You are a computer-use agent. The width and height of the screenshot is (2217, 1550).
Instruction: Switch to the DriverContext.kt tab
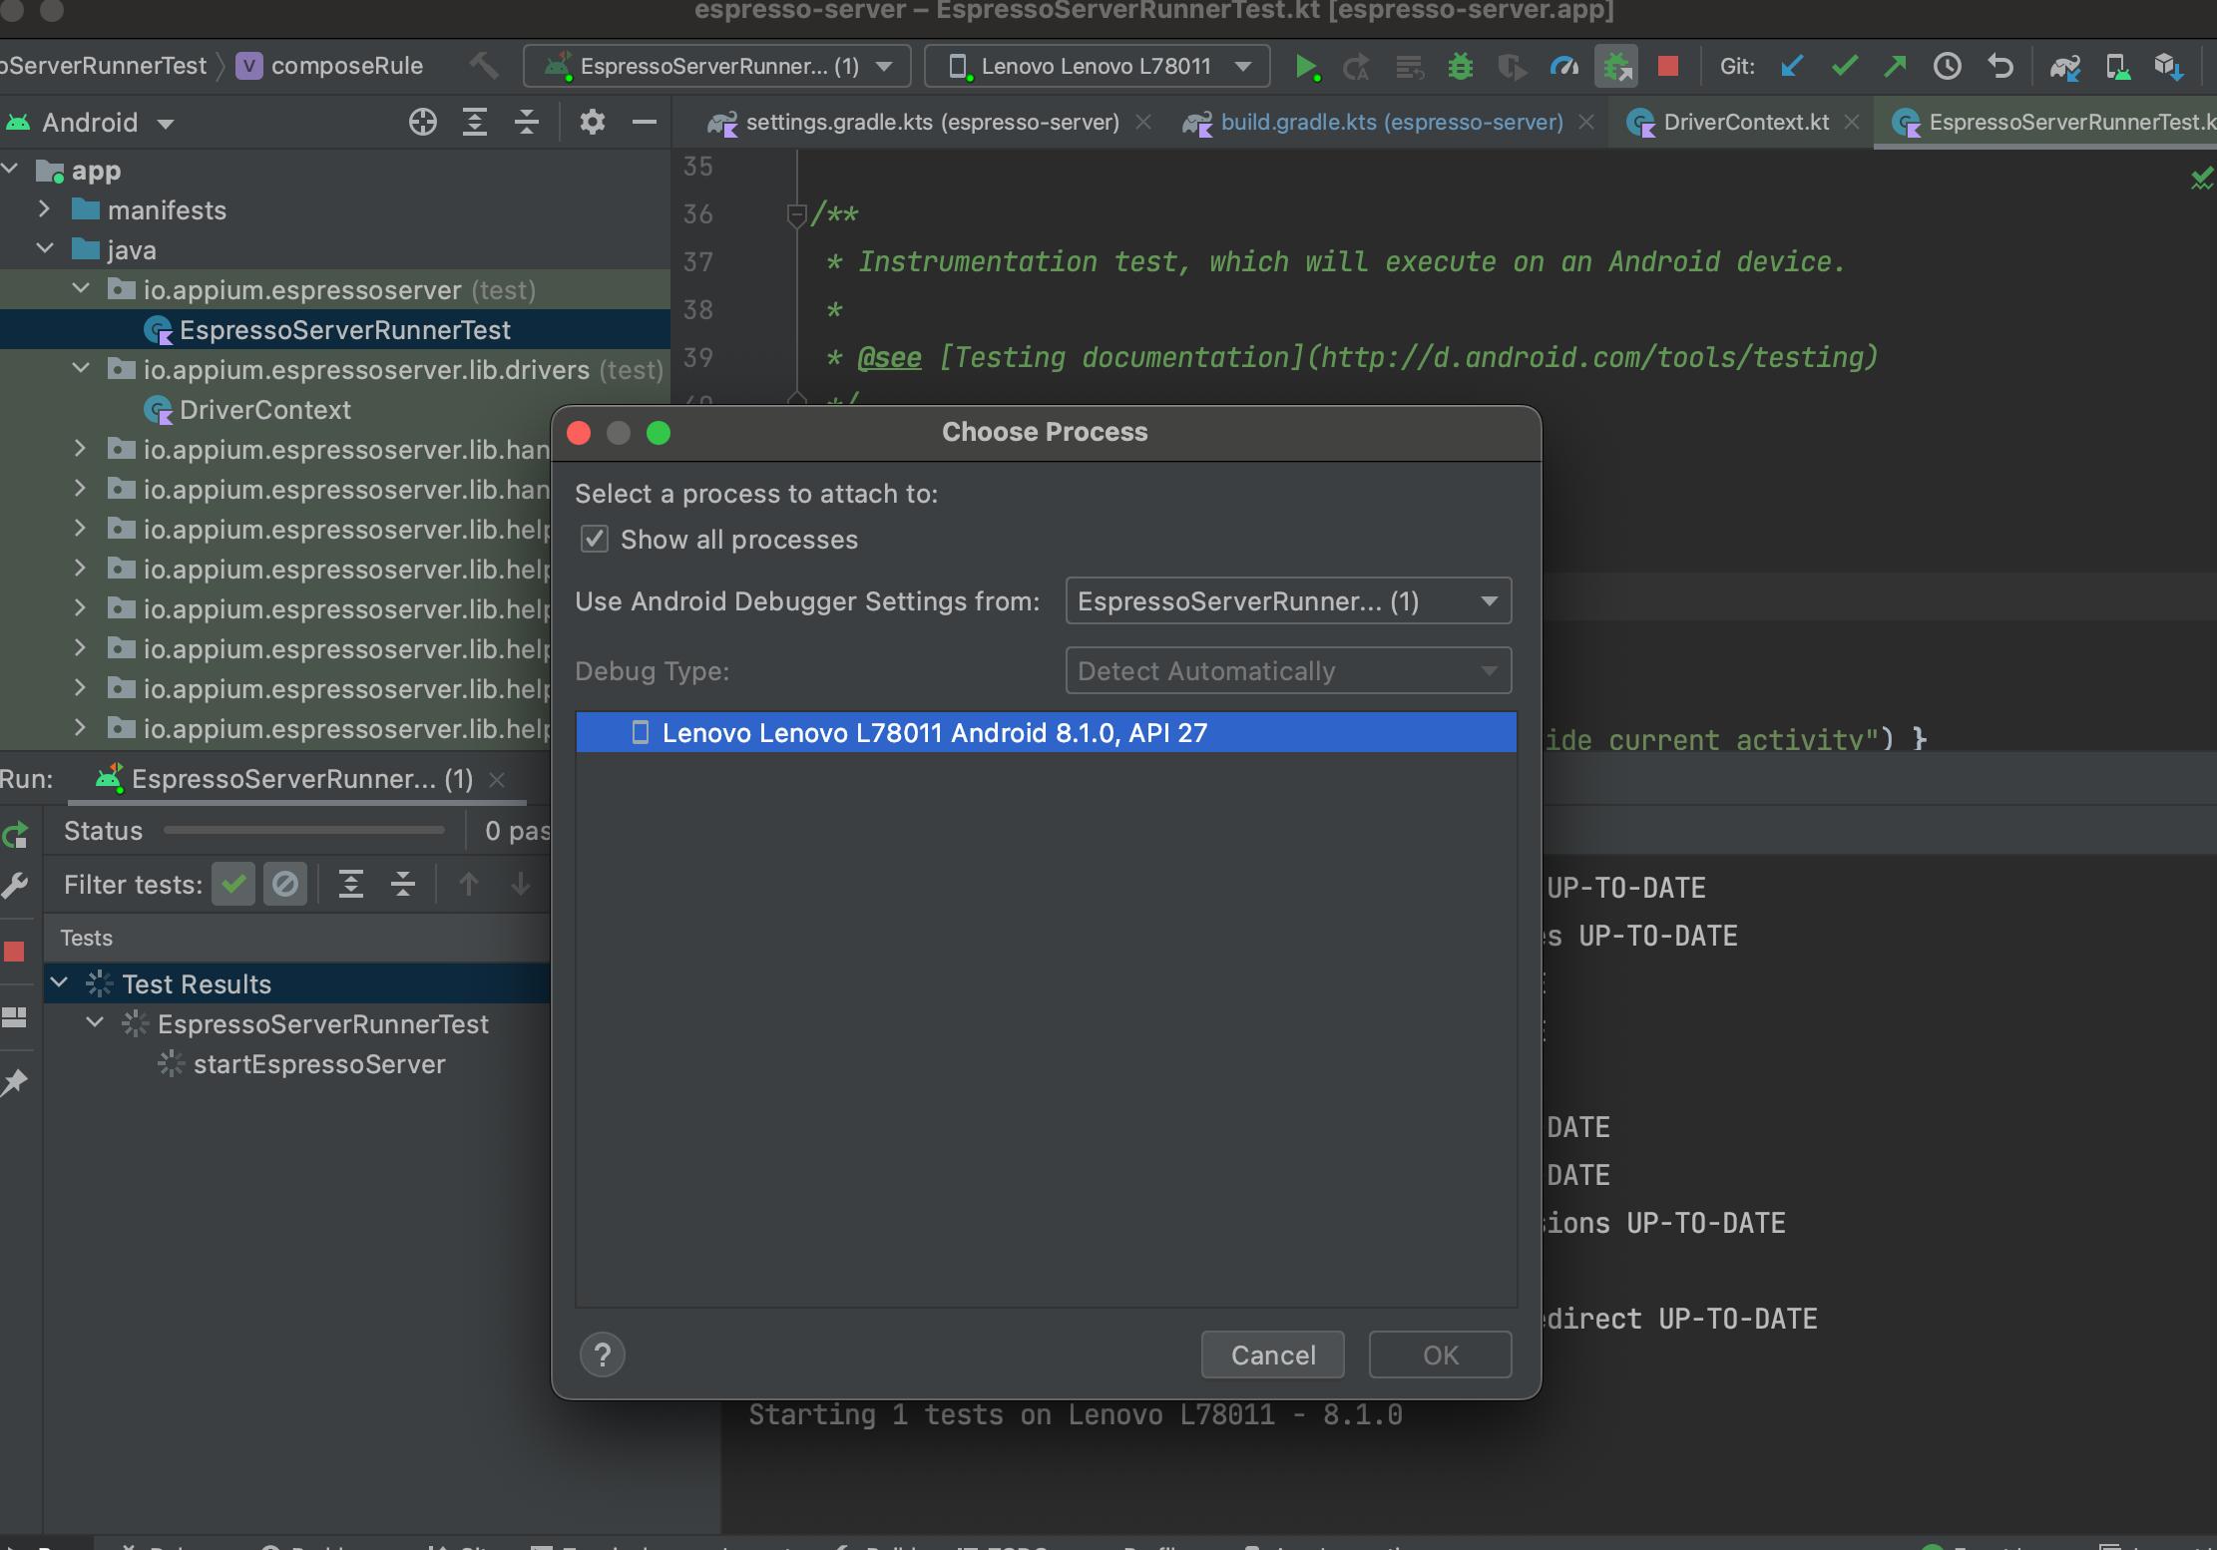[x=1744, y=122]
